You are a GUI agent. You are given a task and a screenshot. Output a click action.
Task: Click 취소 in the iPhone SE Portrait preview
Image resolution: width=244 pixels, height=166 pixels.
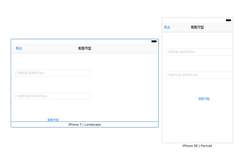click(167, 27)
